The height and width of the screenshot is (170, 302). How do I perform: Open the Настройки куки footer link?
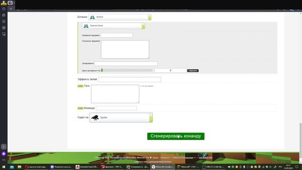pos(206,158)
